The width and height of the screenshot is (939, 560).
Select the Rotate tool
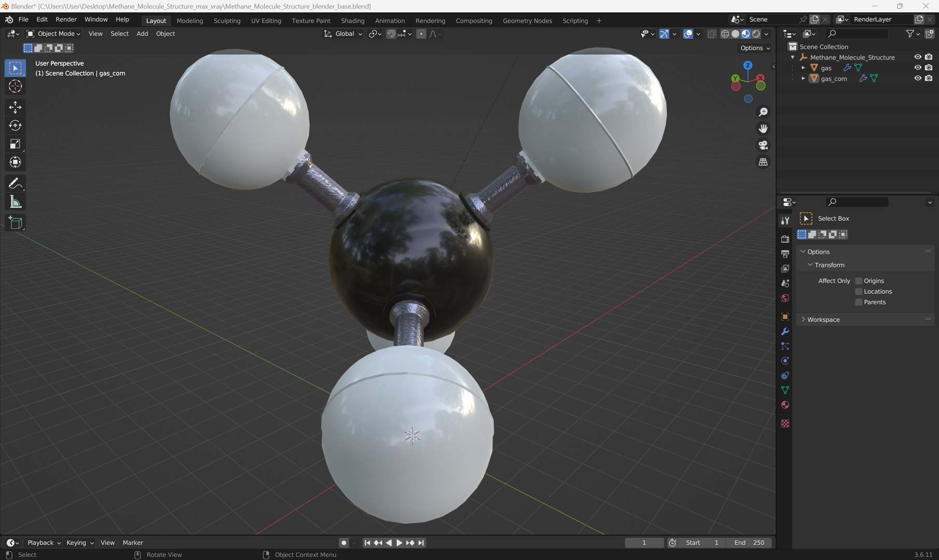15,125
